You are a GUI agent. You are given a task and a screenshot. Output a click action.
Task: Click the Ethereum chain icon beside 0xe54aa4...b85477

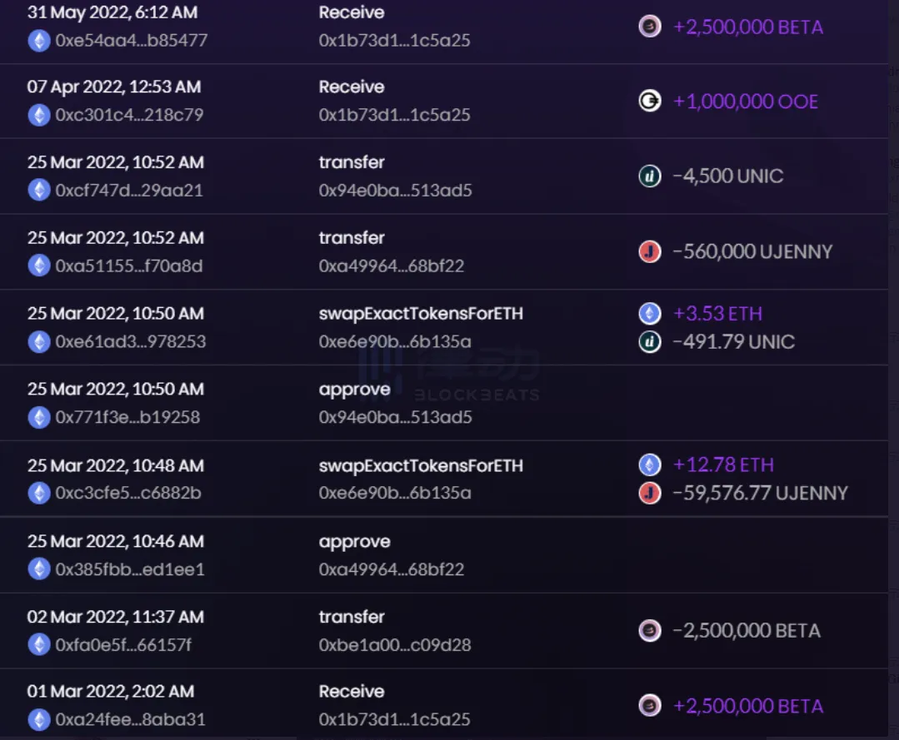(38, 38)
